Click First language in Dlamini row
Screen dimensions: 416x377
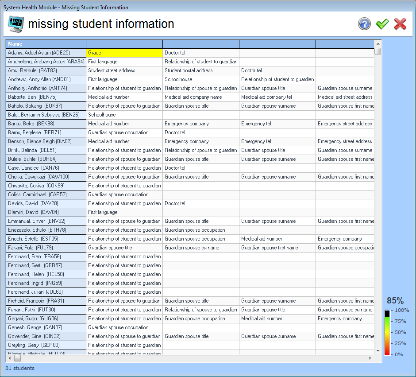pos(124,212)
